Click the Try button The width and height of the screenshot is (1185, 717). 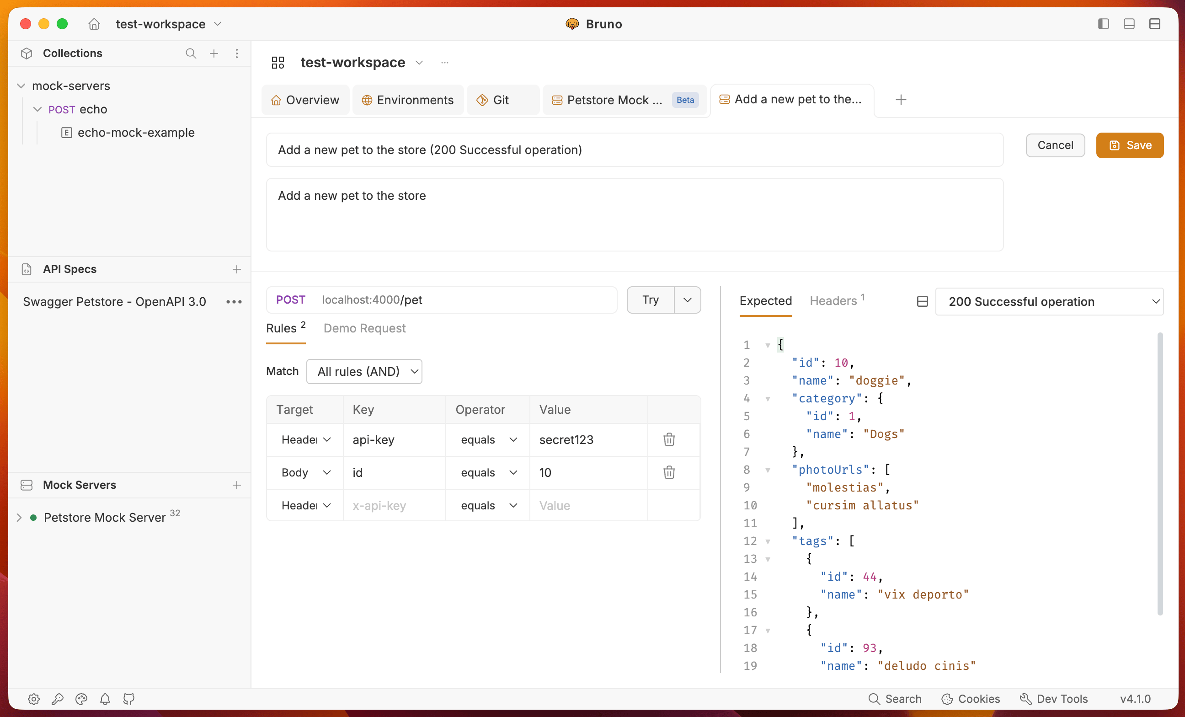pos(651,300)
